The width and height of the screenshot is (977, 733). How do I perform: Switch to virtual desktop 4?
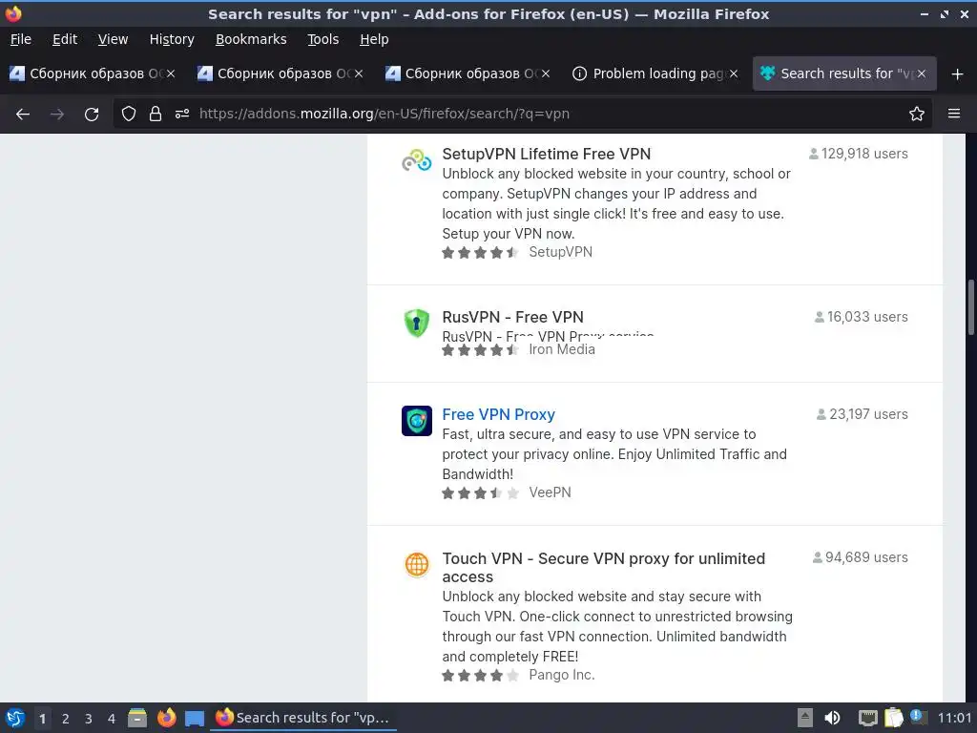pyautogui.click(x=112, y=719)
